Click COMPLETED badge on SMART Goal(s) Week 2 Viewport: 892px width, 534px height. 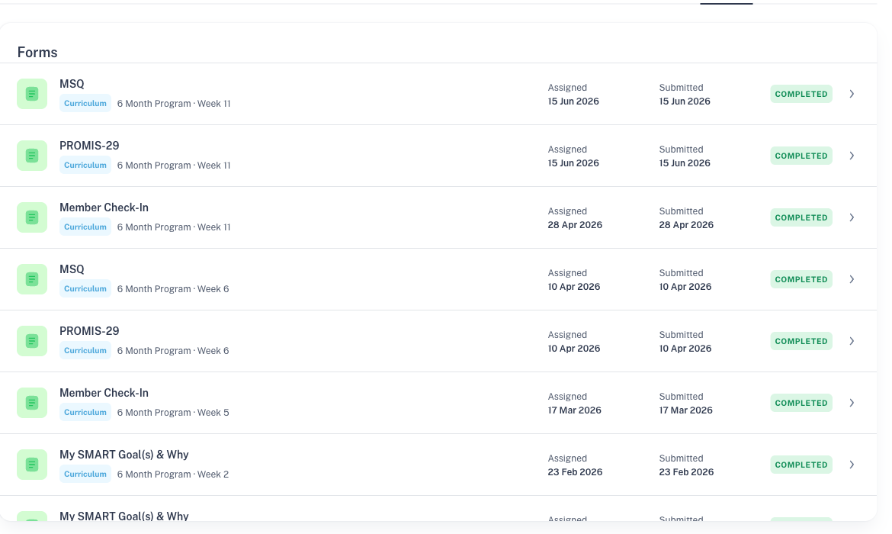coord(801,465)
